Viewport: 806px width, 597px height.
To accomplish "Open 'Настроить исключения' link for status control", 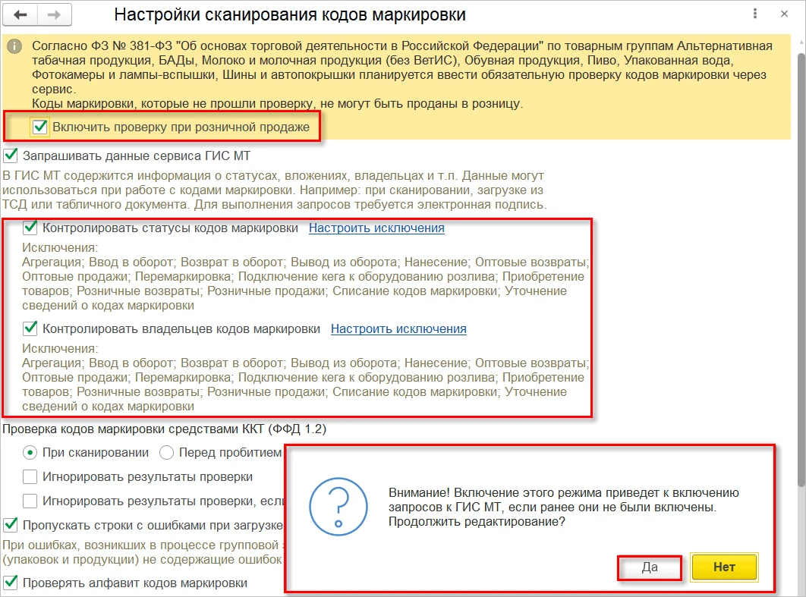I will pyautogui.click(x=376, y=228).
